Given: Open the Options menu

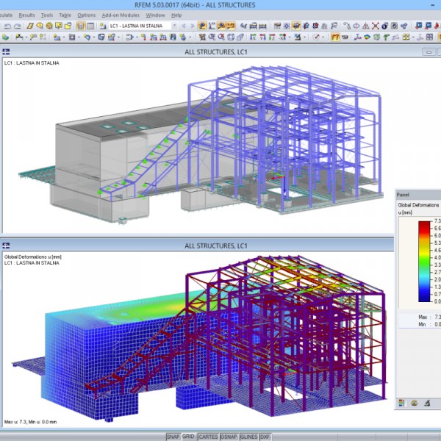Looking at the screenshot, I should point(86,15).
